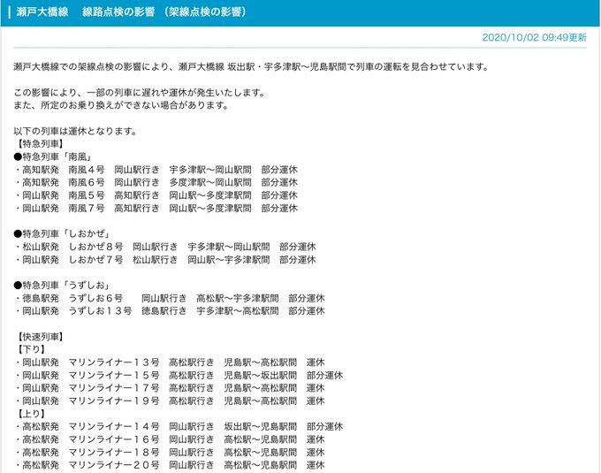Select the timestamp 2020/10/02 09:49更新
The width and height of the screenshot is (601, 473).
click(534, 37)
